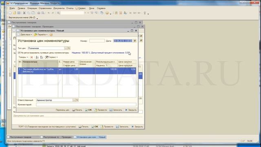The image size is (261, 147).
Task: Open the Перейти dropdown menu
Action: click(x=41, y=34)
